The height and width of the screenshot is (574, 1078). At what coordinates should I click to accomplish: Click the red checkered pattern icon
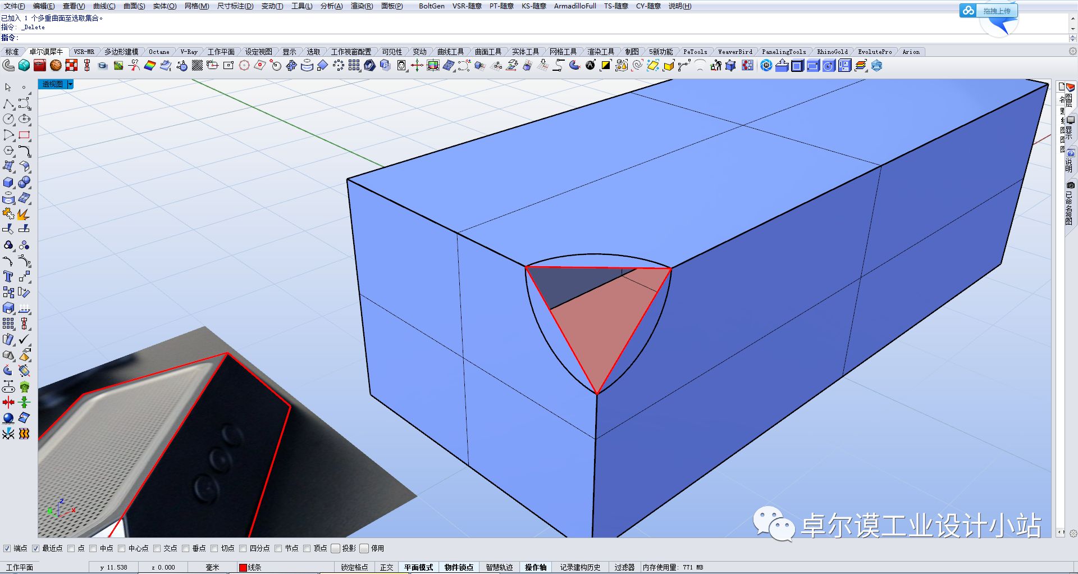[x=71, y=66]
